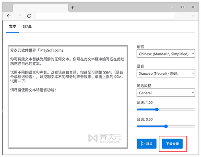201x157 pixels.
Task: Click the 下载音频 download audio button
Action: point(172,144)
